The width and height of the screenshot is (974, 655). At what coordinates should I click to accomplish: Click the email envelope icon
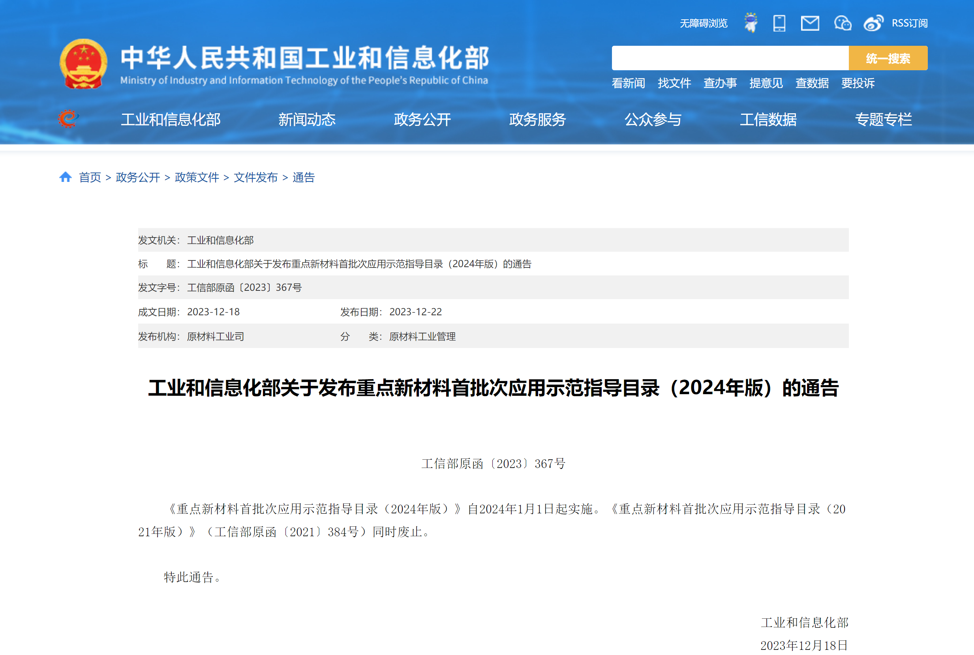click(810, 23)
